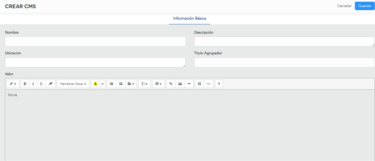375x161 pixels.
Task: Insert a horizontal rule
Action: [x=189, y=84]
